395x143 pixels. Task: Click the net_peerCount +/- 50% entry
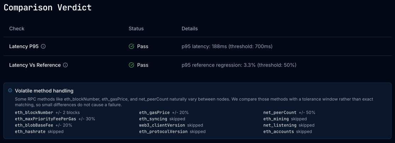coord(289,112)
